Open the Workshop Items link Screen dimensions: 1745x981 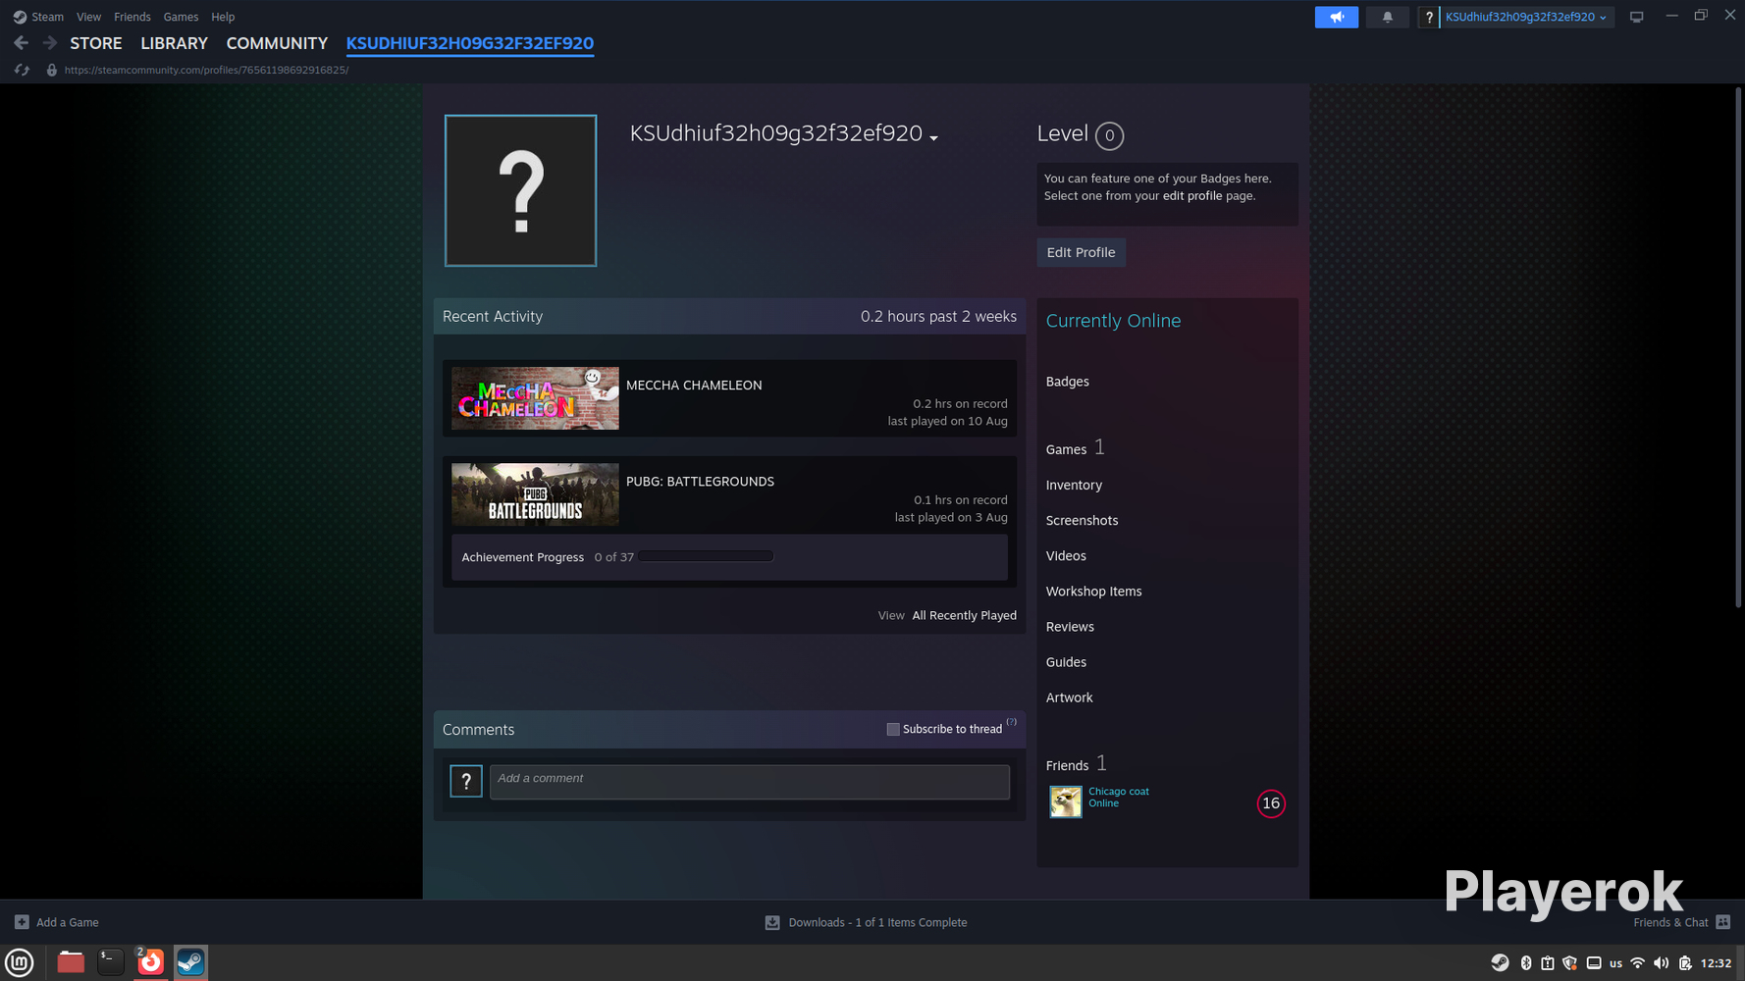click(1094, 592)
